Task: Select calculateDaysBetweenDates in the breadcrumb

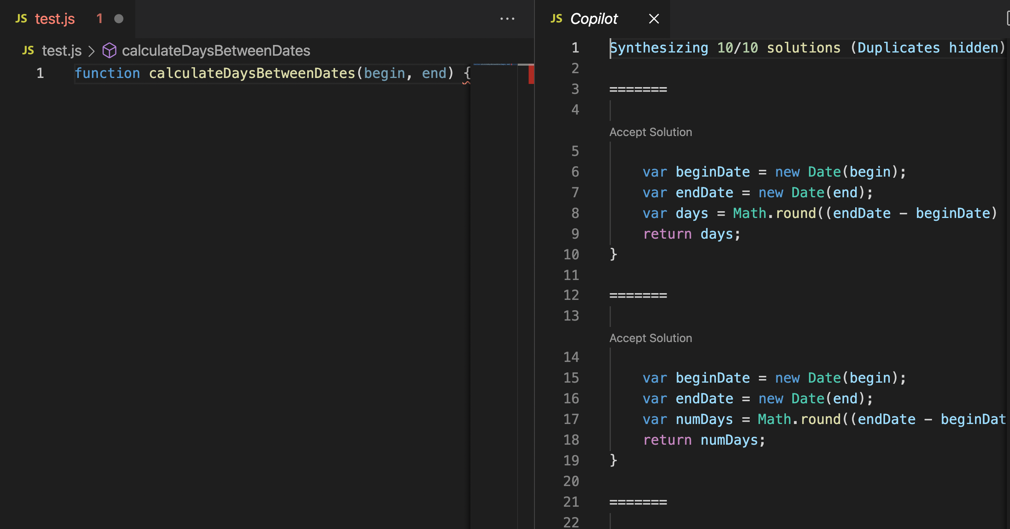Action: [x=216, y=51]
